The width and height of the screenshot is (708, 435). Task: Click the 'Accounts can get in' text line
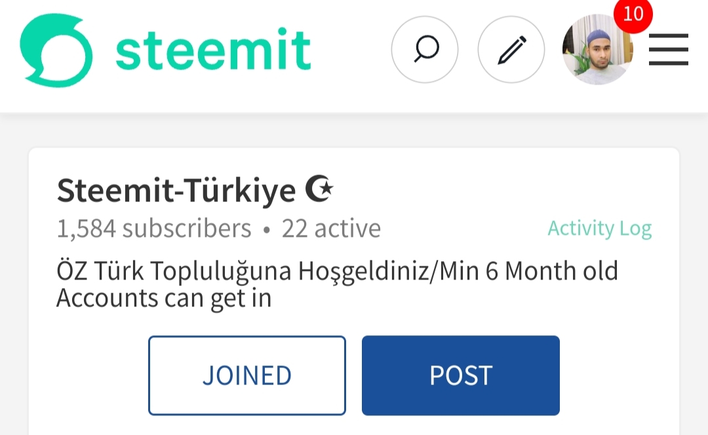coord(165,299)
